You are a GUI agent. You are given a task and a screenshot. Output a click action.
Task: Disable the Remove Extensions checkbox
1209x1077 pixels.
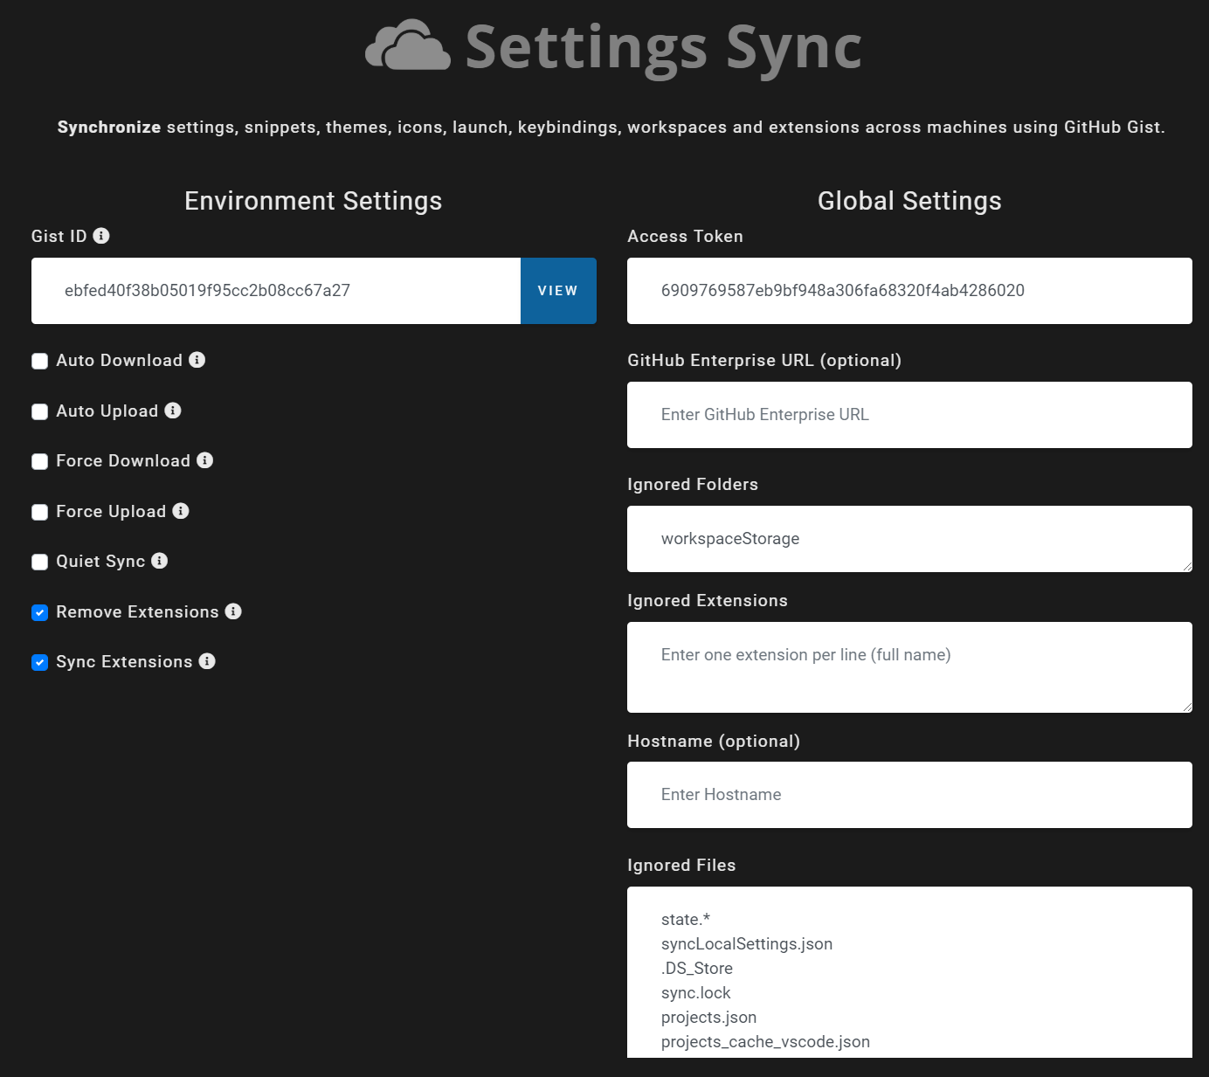click(39, 612)
